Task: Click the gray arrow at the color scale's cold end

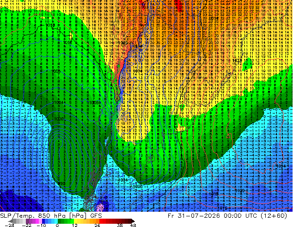Action: tap(11, 221)
